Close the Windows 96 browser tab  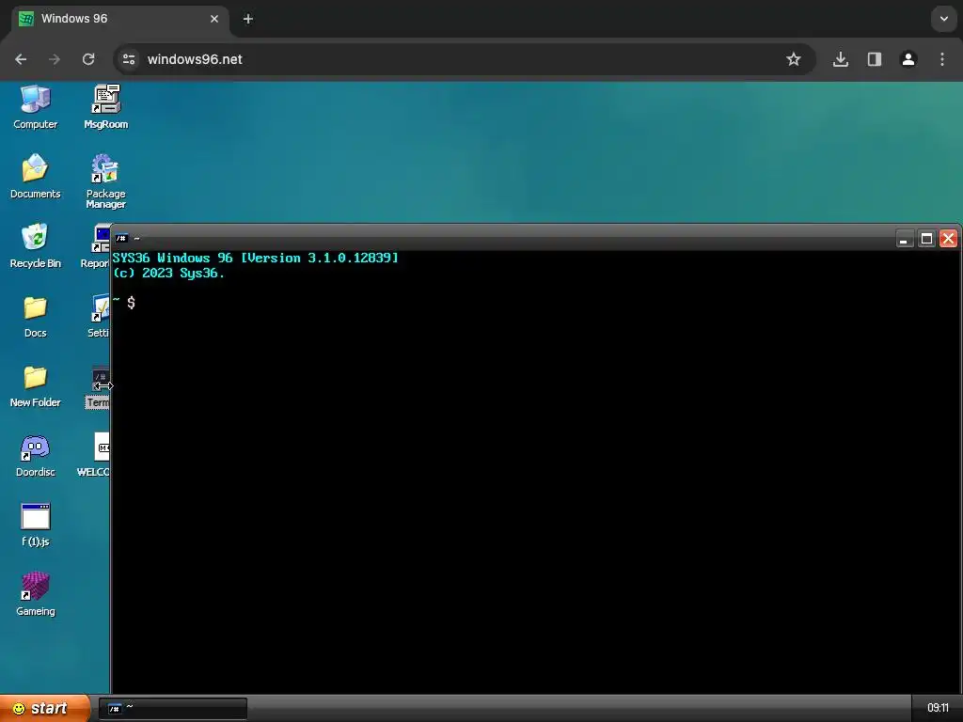click(x=214, y=19)
